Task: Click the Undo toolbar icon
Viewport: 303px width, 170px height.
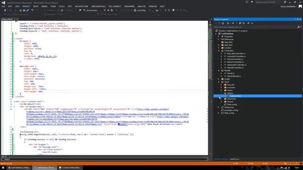Action: tap(32, 10)
